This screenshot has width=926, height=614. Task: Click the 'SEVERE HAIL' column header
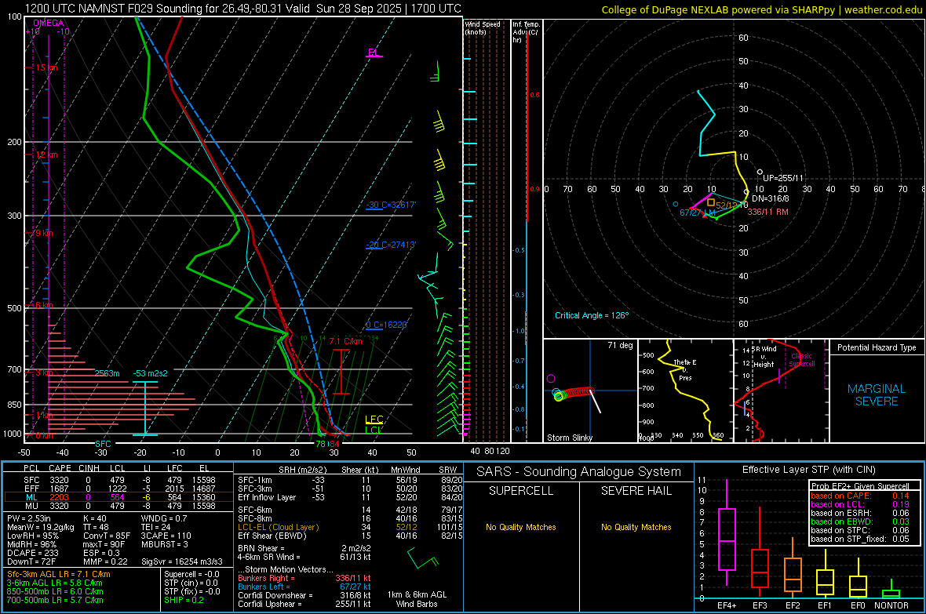pyautogui.click(x=636, y=491)
